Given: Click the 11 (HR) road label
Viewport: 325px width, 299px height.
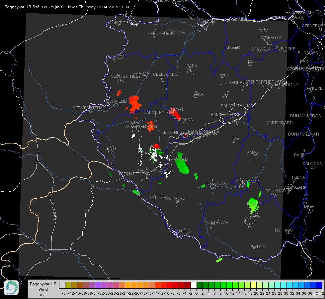Looking at the screenshot, I should tap(54, 213).
